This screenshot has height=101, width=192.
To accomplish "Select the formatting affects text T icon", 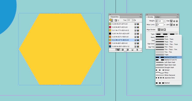I will [x=118, y=20].
